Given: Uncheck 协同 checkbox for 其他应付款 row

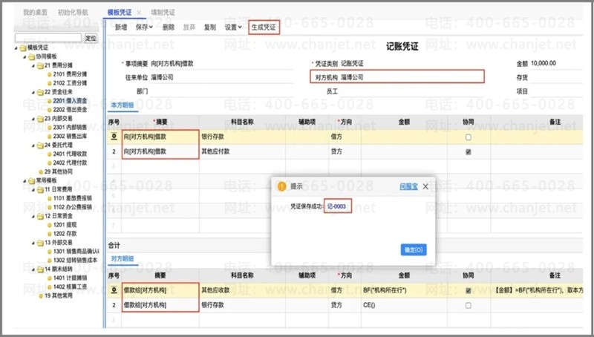Looking at the screenshot, I should [x=467, y=151].
